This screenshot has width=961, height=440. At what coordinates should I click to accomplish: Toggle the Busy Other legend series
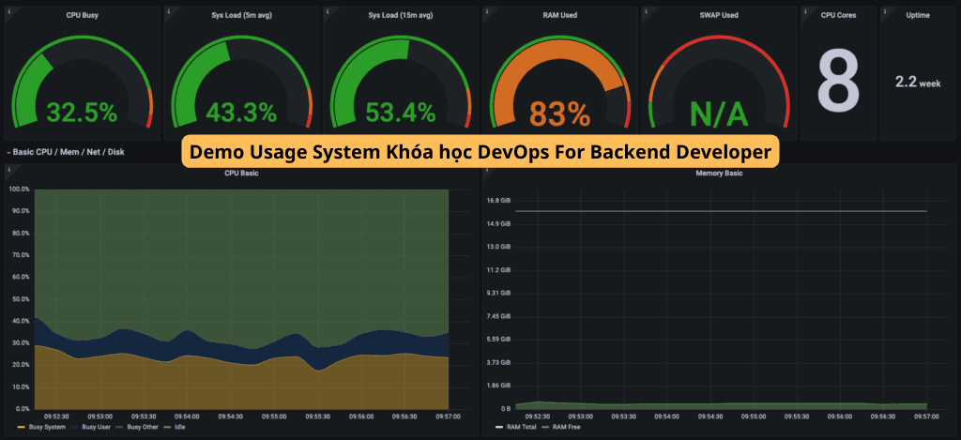(x=141, y=427)
